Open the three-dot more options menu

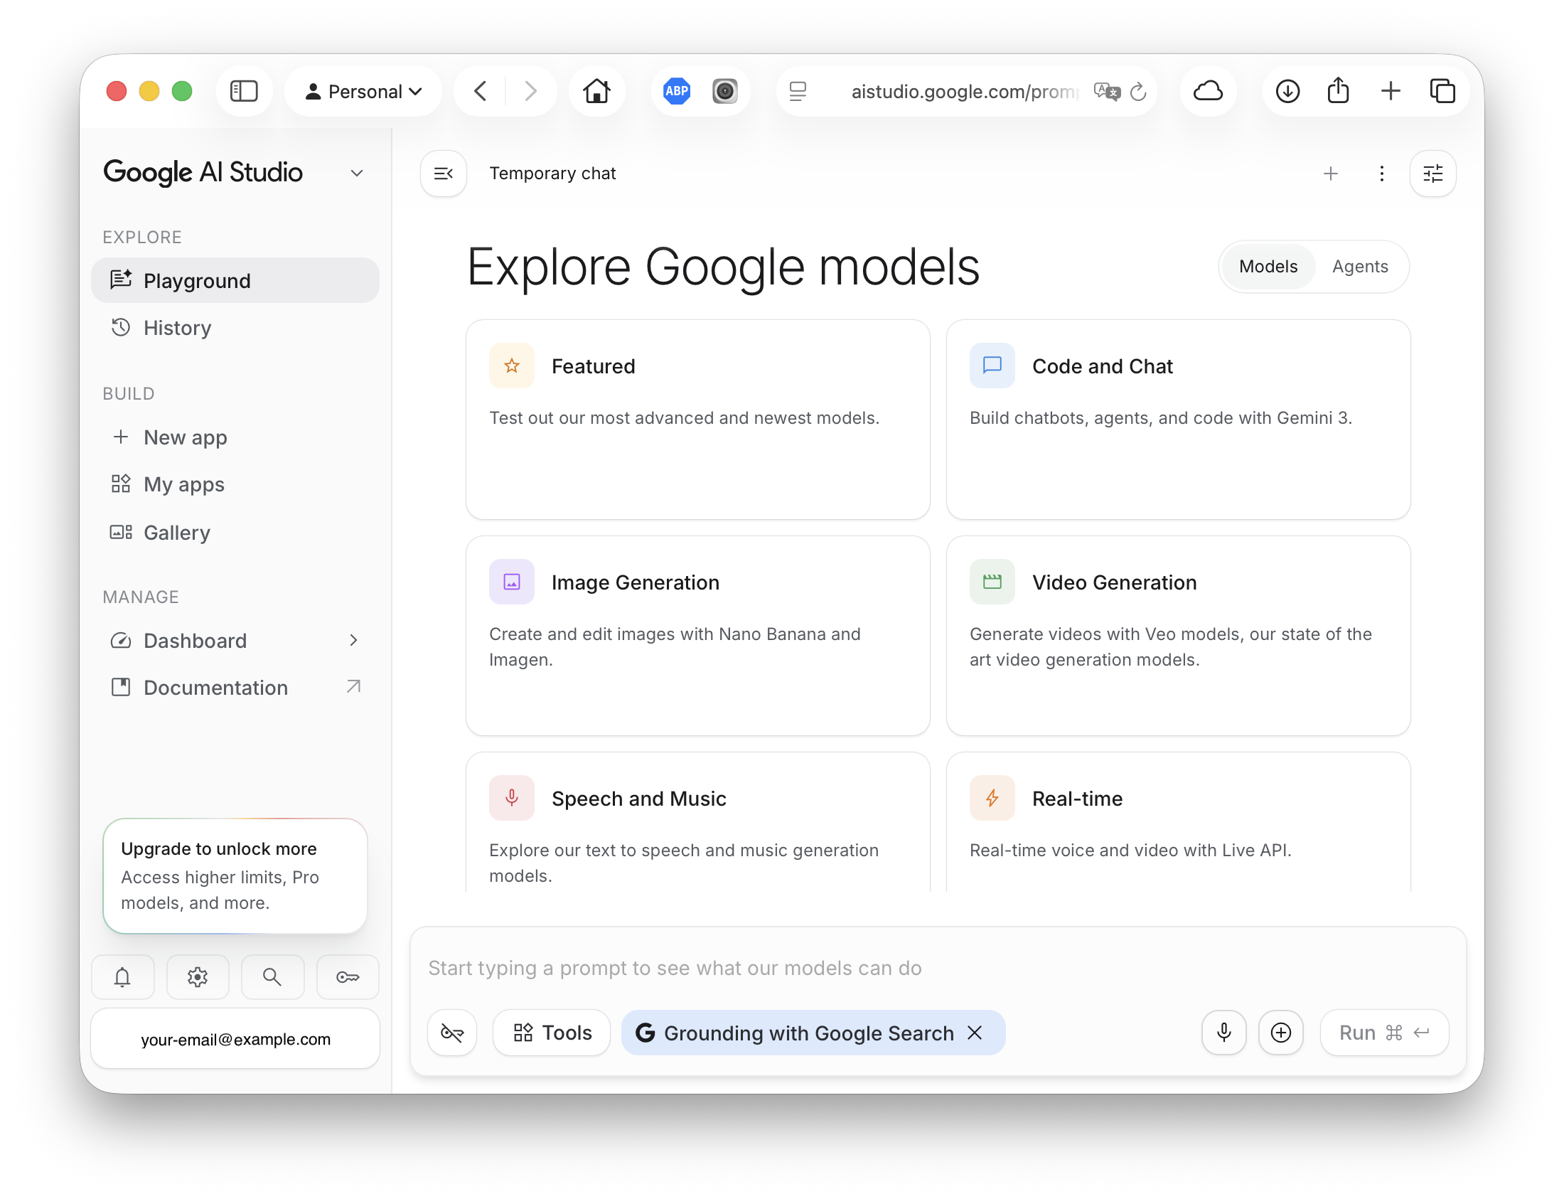(x=1381, y=174)
